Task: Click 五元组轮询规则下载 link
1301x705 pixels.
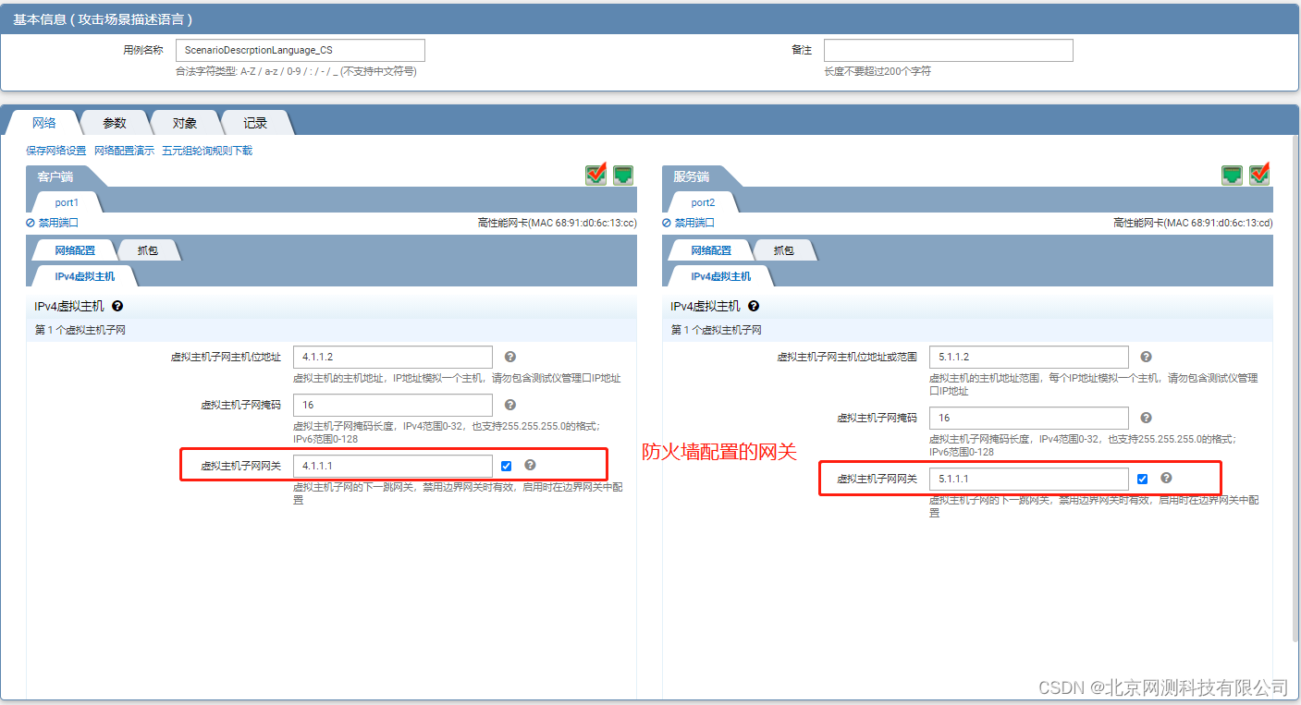Action: [207, 151]
